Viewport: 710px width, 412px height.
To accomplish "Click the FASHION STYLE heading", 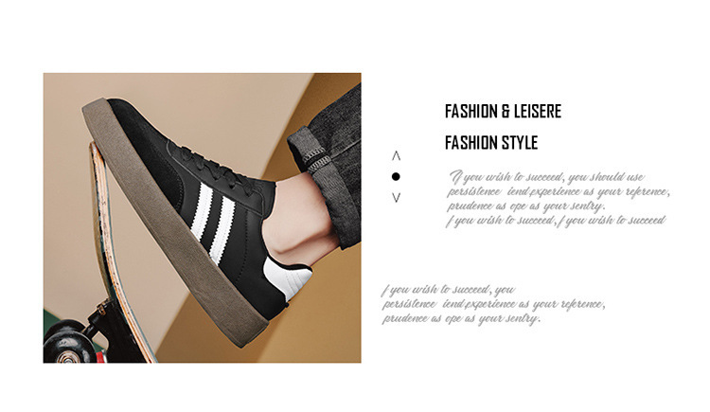I will 491,143.
